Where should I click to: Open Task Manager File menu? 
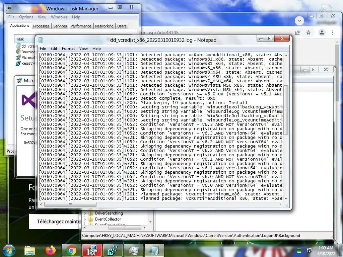11,17
